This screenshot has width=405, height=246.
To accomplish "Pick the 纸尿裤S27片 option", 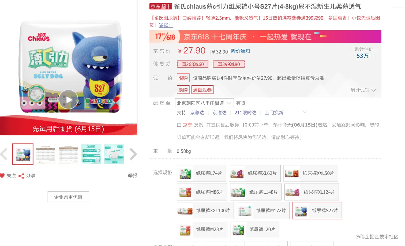I will (317, 211).
